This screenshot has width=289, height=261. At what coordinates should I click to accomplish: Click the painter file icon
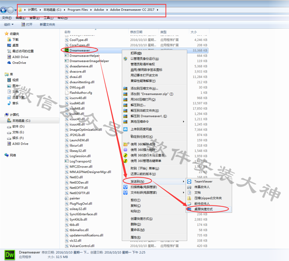tap(67, 198)
